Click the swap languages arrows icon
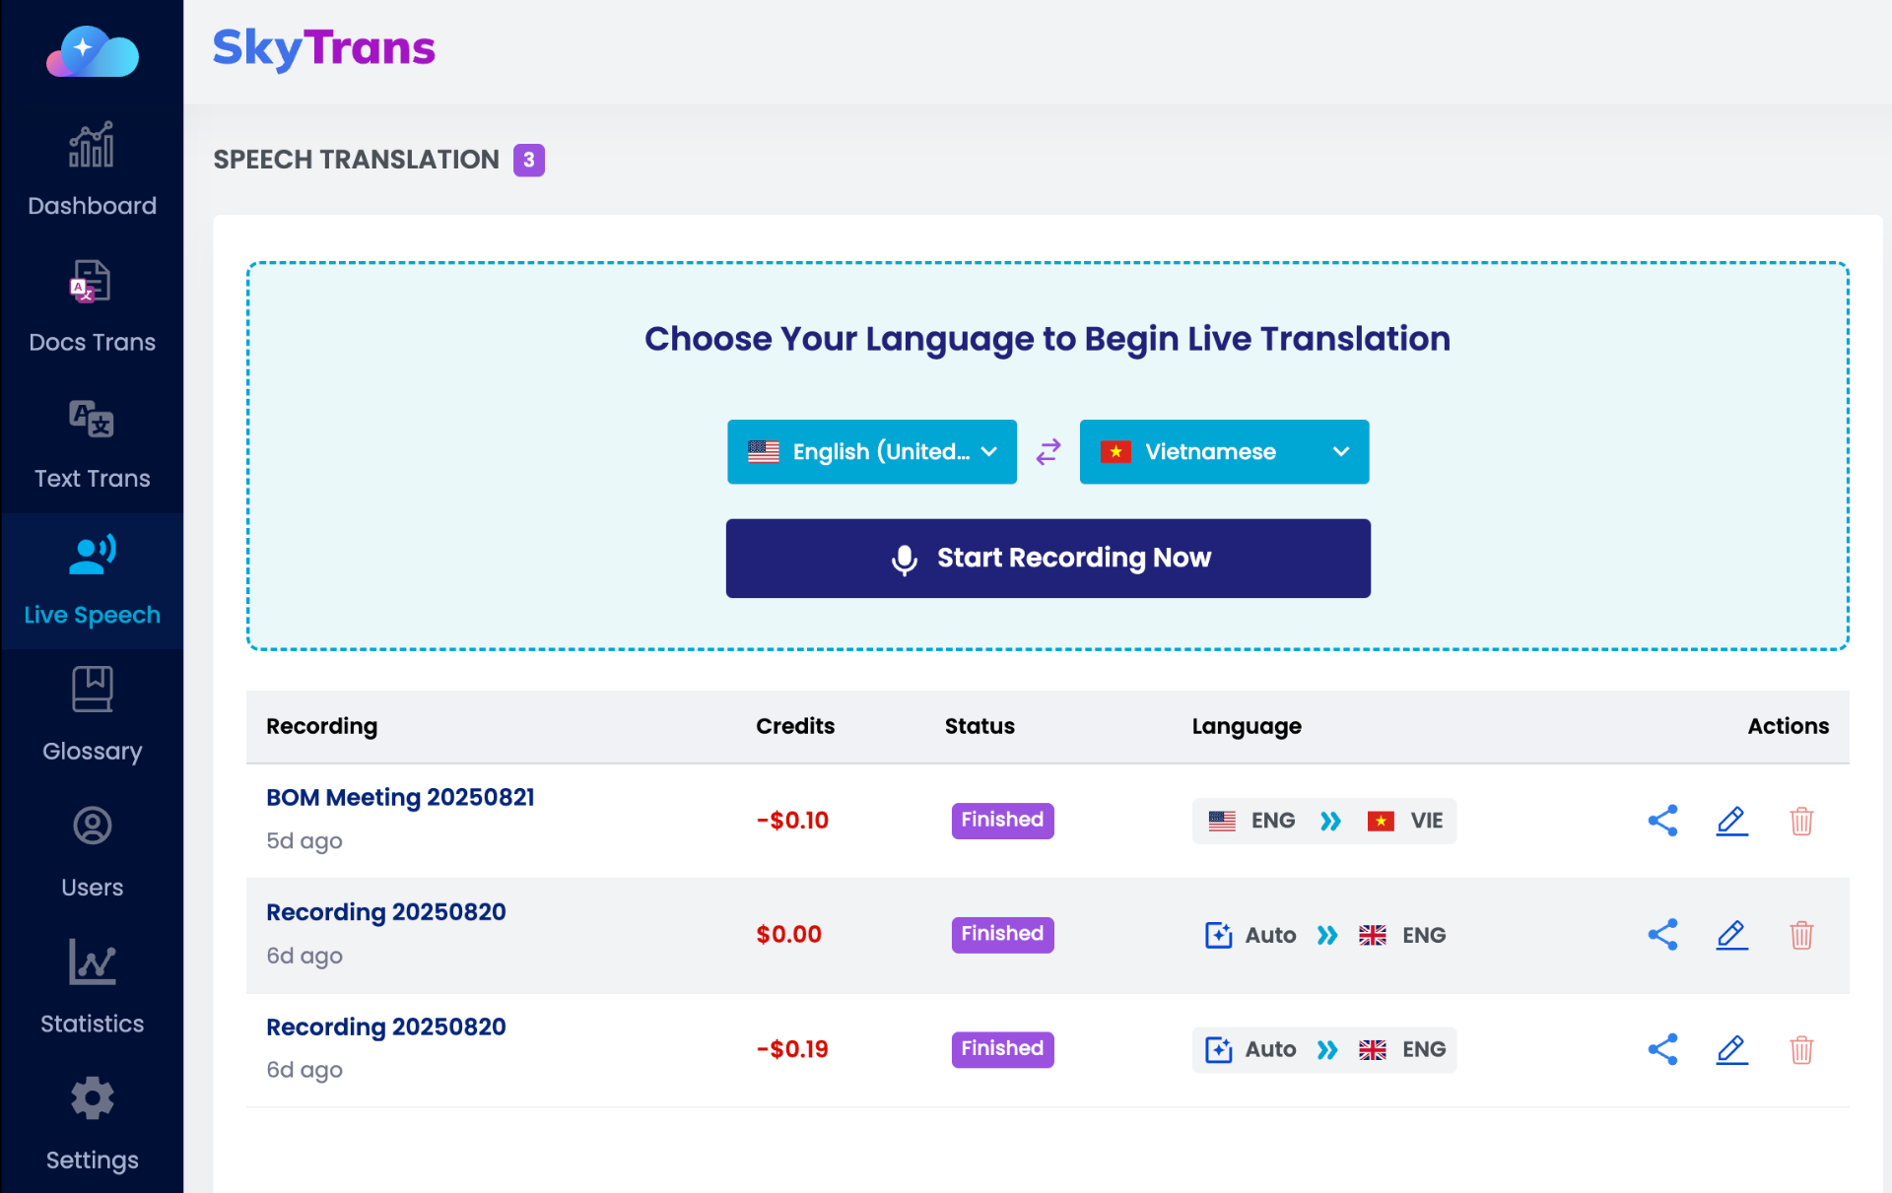This screenshot has width=1892, height=1193. coord(1048,451)
